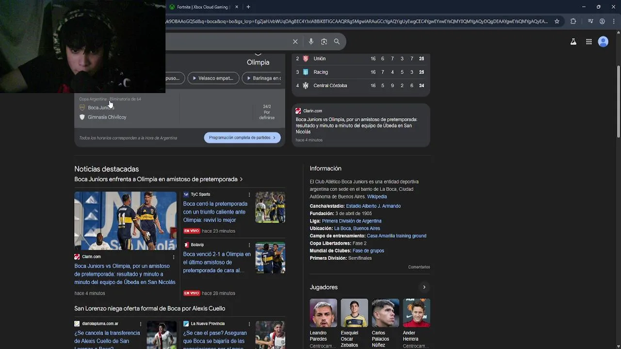
Task: Open Google Lens image search icon
Action: pyautogui.click(x=324, y=42)
